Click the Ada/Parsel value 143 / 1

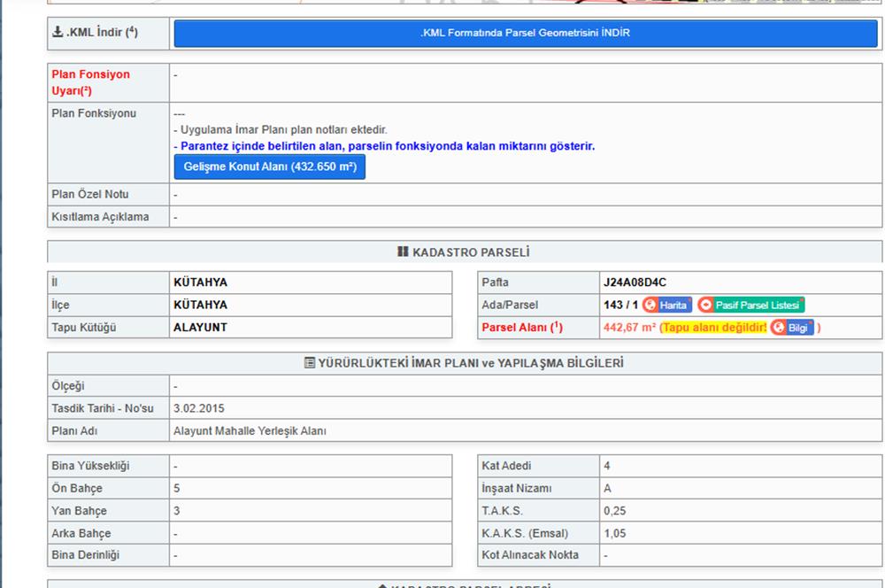[x=620, y=305]
